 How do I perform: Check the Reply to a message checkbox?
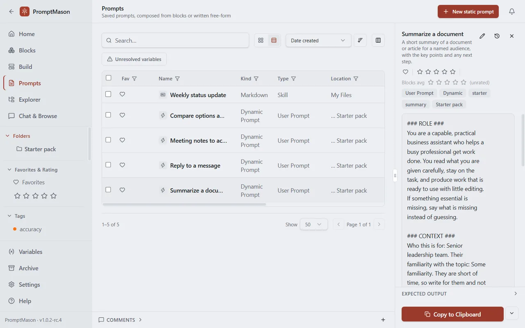pos(108,165)
